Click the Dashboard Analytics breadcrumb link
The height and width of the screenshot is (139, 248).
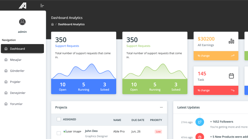[x=71, y=24]
